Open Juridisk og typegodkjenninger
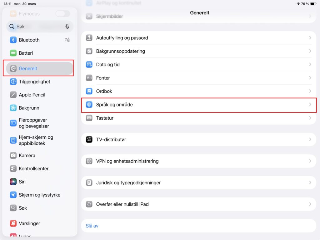320x240 pixels. (198, 182)
